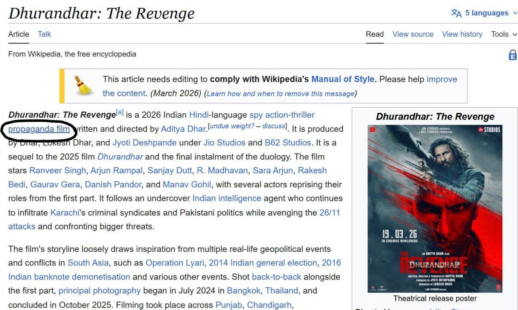Click the language translation icon
The width and height of the screenshot is (518, 310).
[x=456, y=13]
